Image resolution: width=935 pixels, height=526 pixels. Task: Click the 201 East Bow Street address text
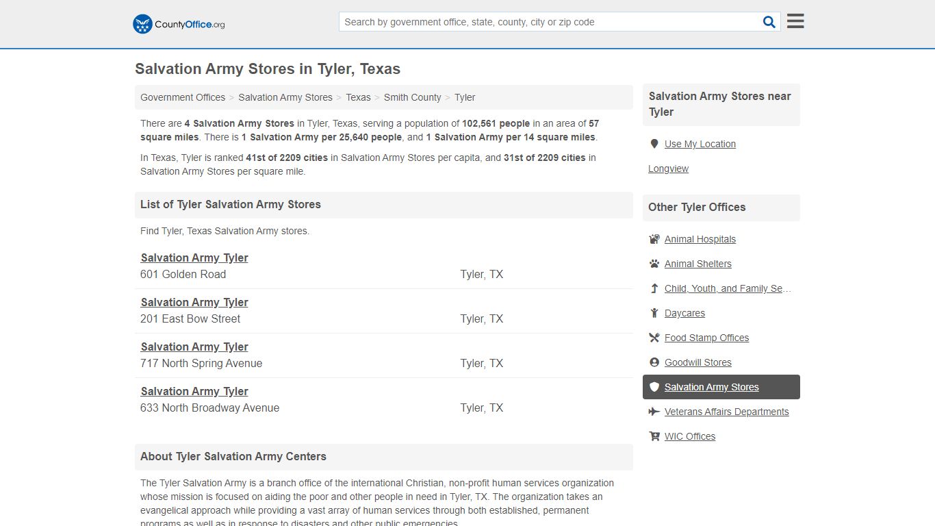coord(190,318)
